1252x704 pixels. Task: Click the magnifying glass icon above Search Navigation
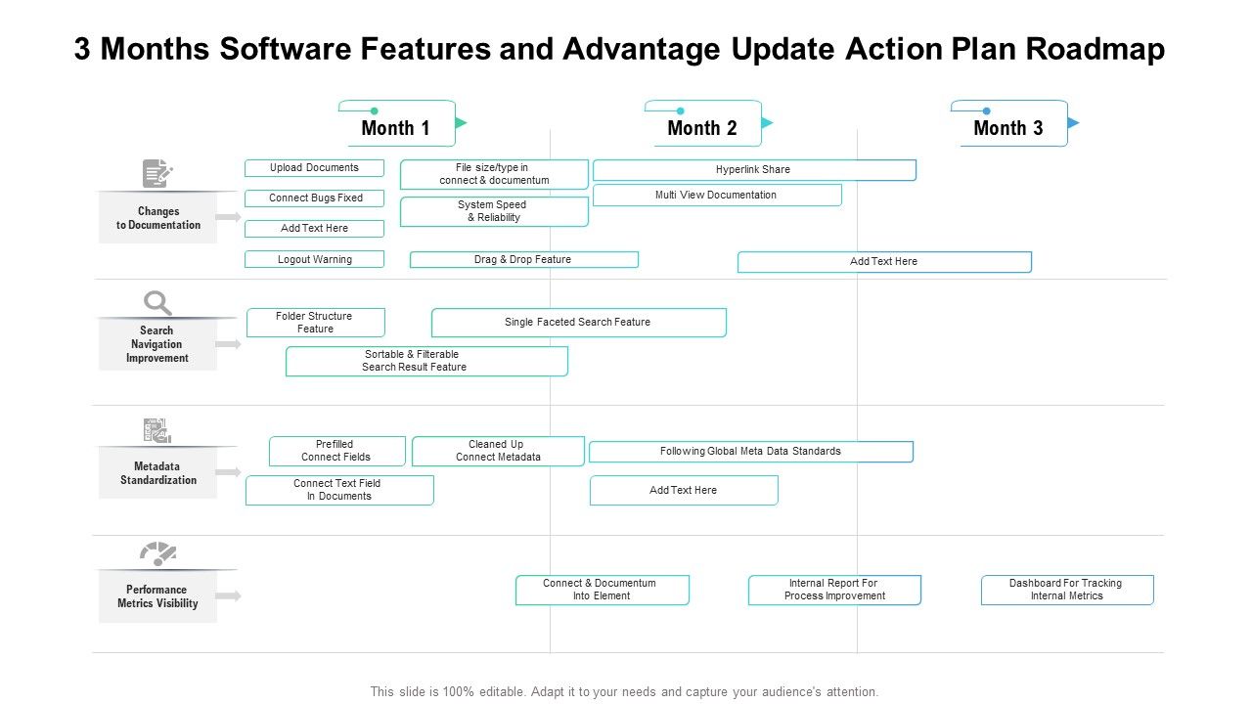pos(157,303)
